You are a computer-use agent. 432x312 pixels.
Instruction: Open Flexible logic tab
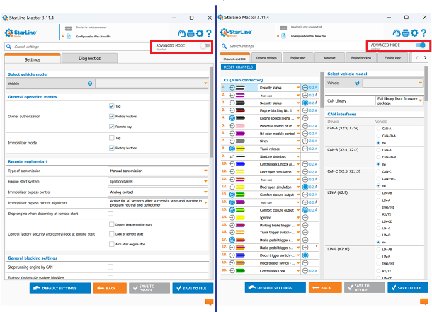coord(392,58)
